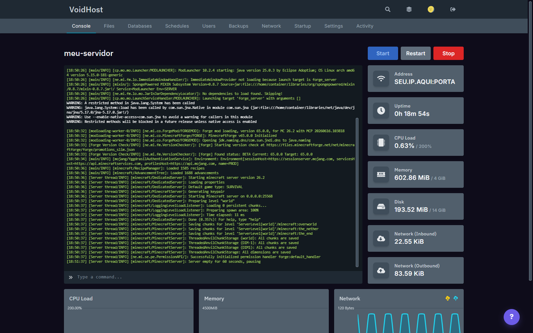Click the cloud upload icon for Network Outbound

click(x=381, y=271)
